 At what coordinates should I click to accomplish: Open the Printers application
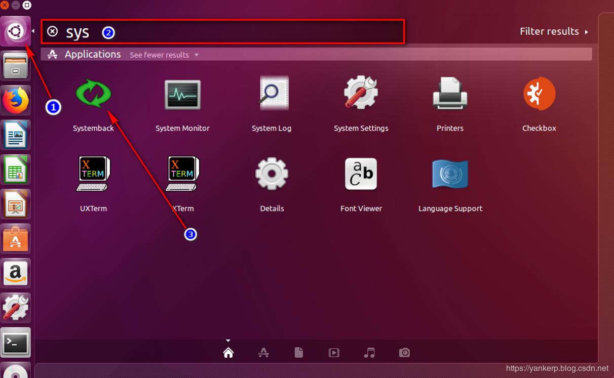[x=450, y=93]
